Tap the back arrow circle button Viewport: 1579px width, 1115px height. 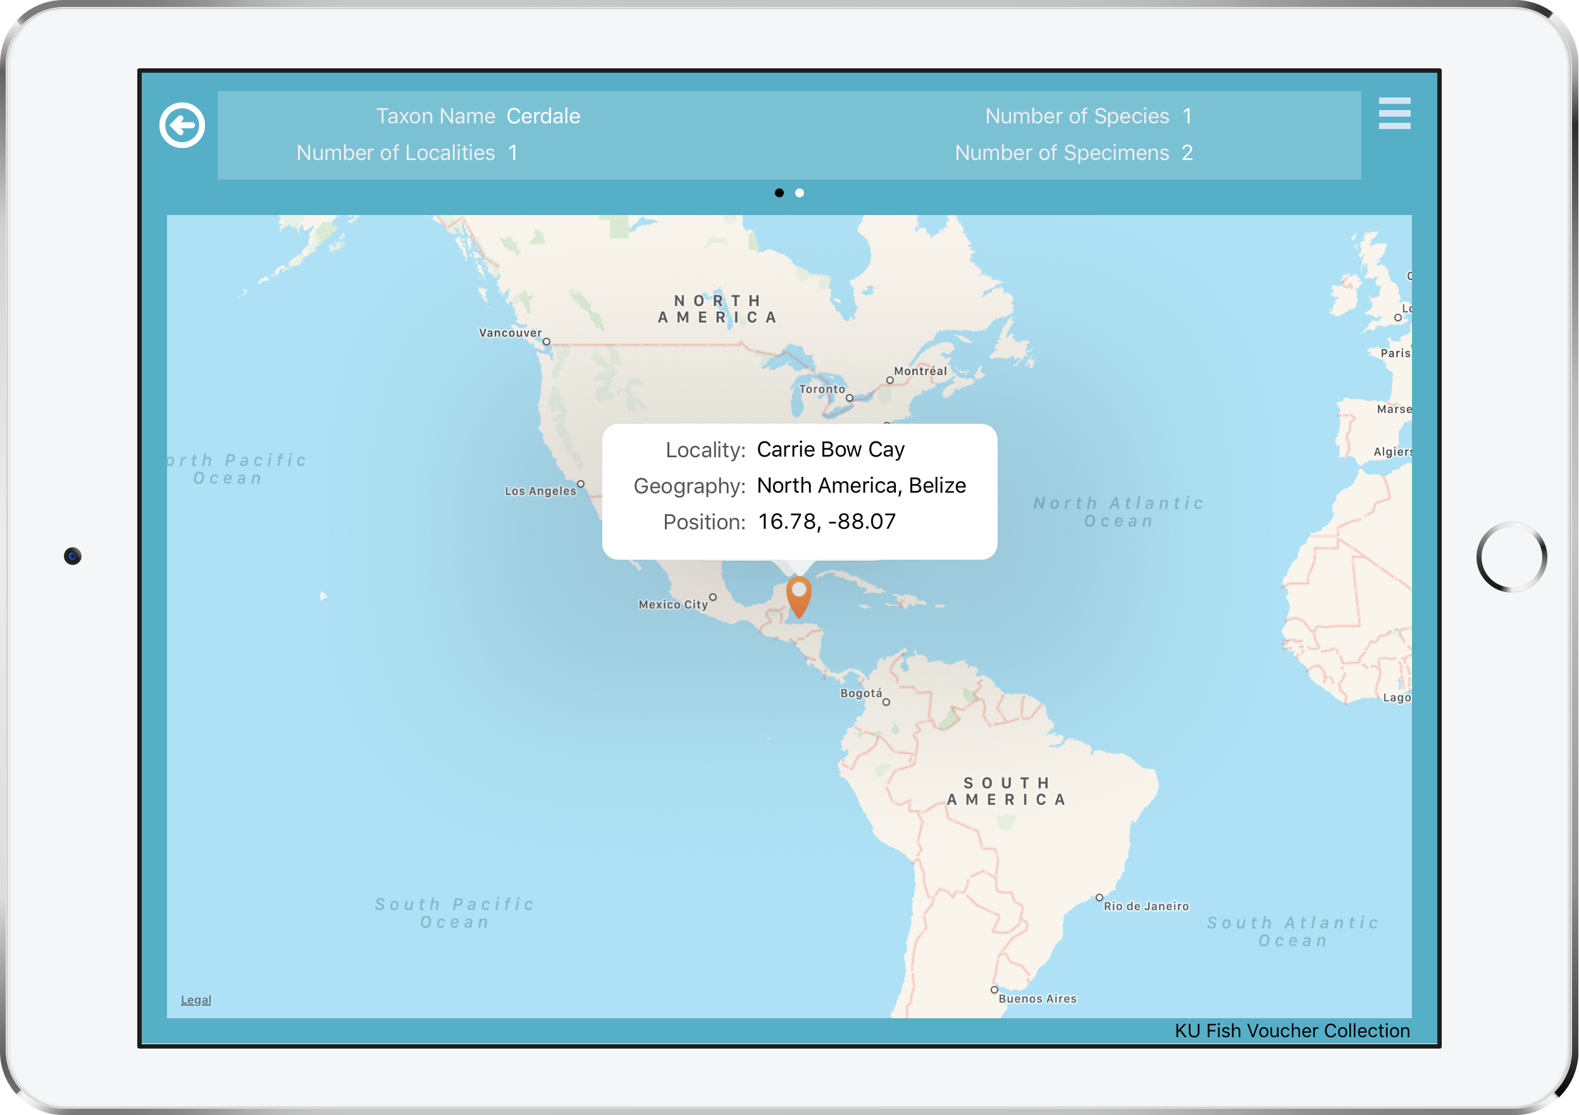tap(182, 125)
